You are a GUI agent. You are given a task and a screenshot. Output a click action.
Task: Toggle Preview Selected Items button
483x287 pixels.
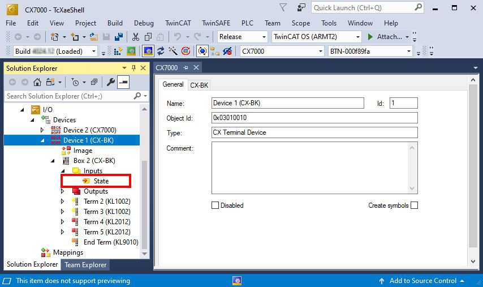click(123, 82)
